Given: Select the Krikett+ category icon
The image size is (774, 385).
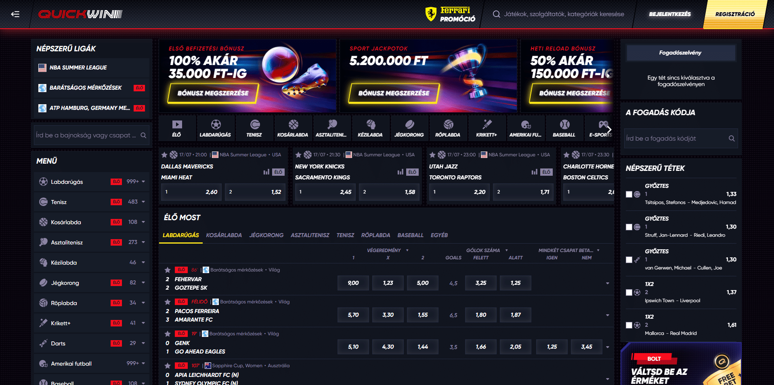Looking at the screenshot, I should (487, 124).
